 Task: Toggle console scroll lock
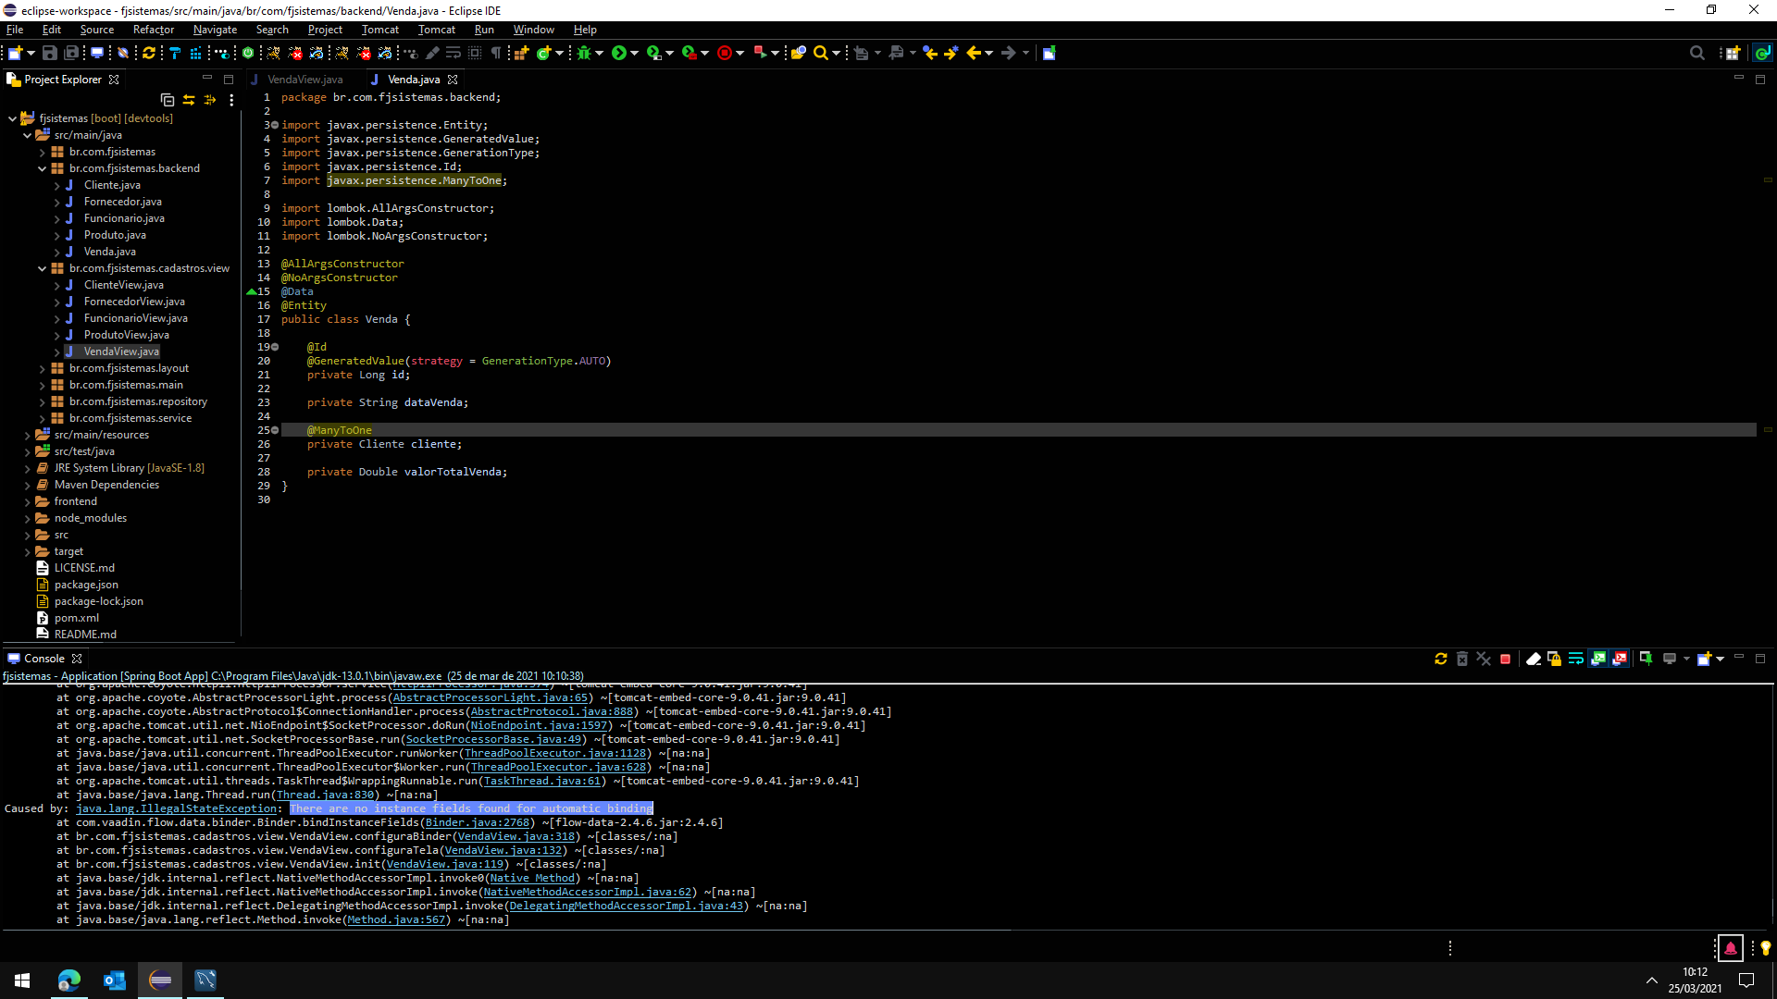[1554, 659]
